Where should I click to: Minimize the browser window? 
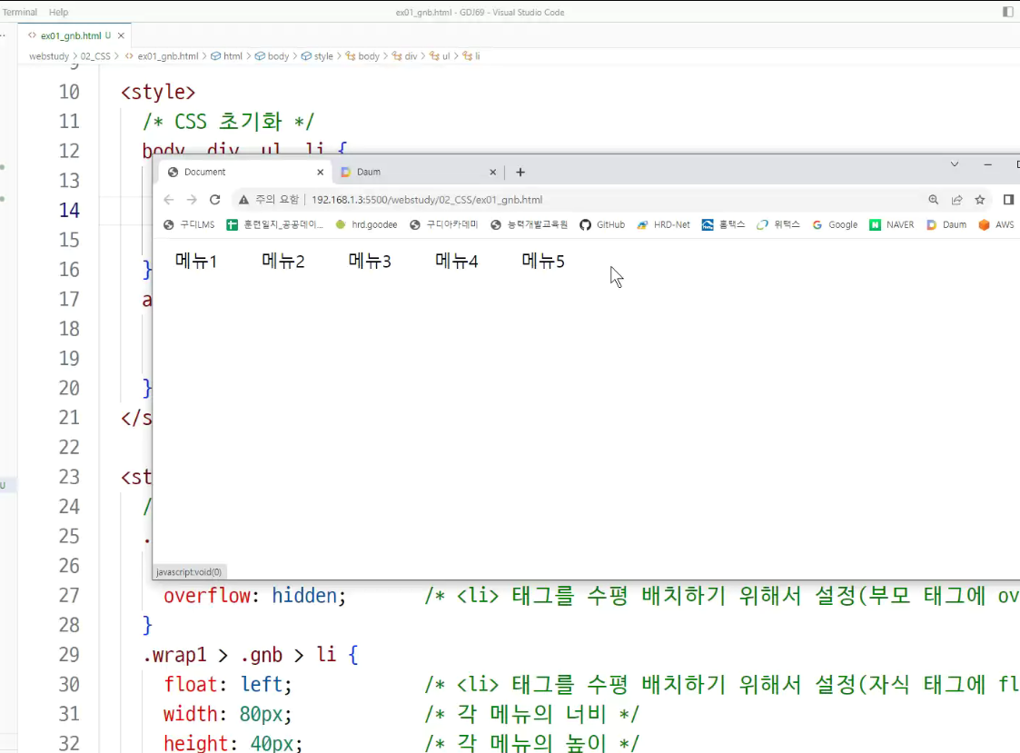point(987,164)
